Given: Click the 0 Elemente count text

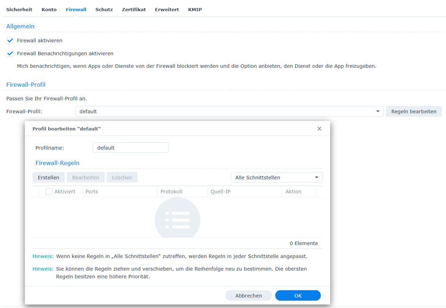Looking at the screenshot, I should pos(304,243).
